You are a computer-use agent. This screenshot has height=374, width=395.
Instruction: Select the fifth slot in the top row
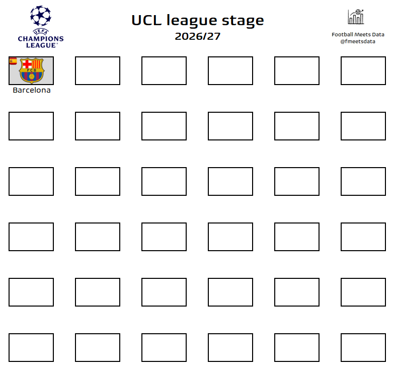pyautogui.click(x=297, y=70)
